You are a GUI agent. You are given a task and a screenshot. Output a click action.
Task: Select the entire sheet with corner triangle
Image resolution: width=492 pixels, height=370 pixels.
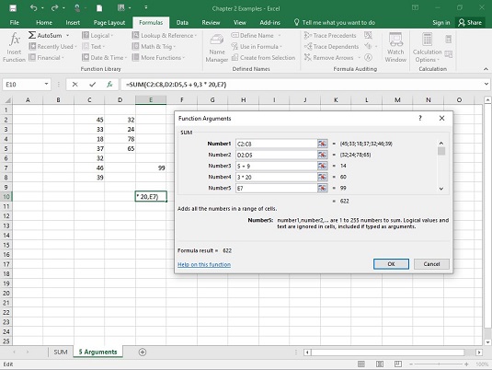coord(7,100)
